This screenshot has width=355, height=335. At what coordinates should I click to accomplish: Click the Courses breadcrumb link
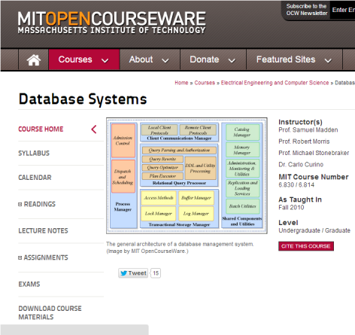tap(205, 83)
